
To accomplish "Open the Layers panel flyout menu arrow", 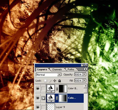I will (86, 69).
